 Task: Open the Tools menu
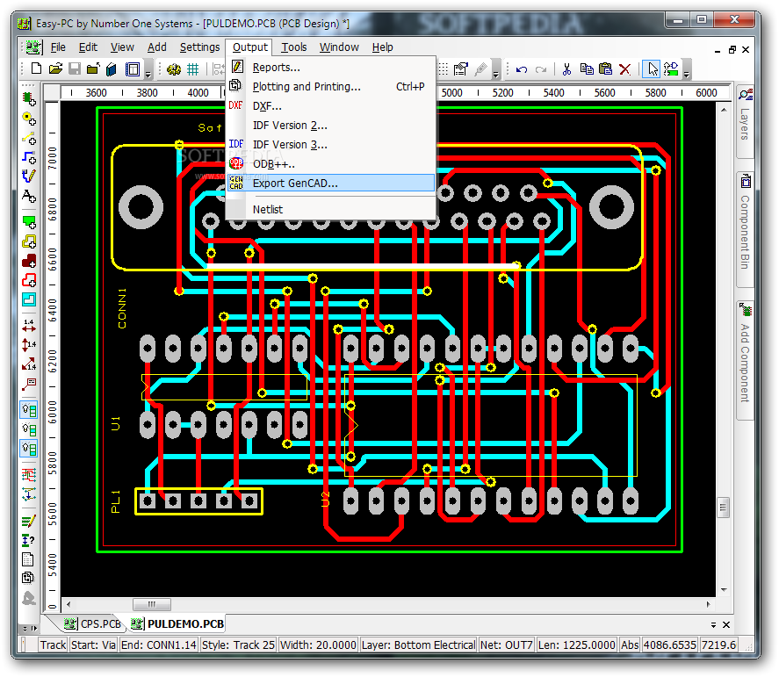(x=294, y=47)
